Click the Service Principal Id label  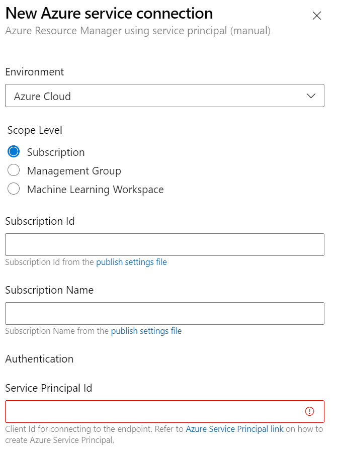click(48, 388)
